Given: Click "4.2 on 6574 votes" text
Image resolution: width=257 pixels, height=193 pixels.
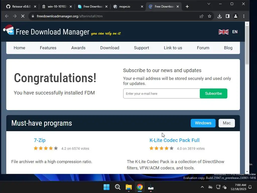Looking at the screenshot, I should pos(75,149).
